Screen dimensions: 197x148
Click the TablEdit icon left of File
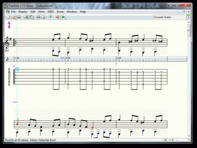pos(8,12)
